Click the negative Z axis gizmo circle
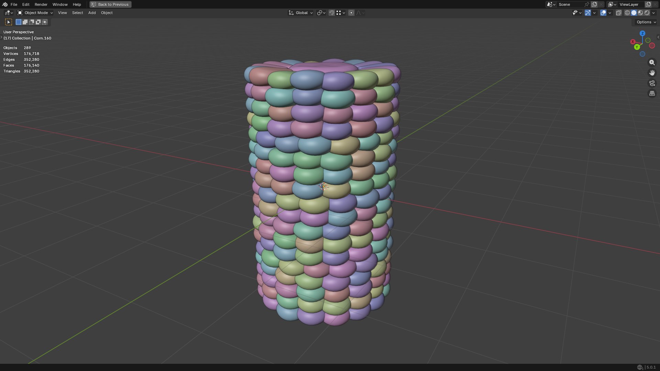The image size is (660, 371). pyautogui.click(x=642, y=54)
